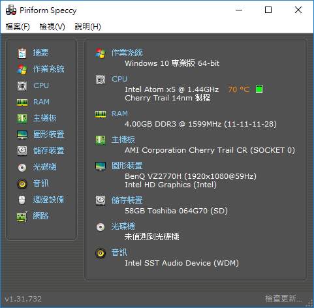The image size is (314, 308).
Task: Select 週邊設備 label in the sidebar
Action: pos(48,200)
